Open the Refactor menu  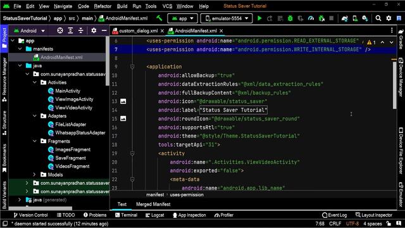[x=103, y=6]
